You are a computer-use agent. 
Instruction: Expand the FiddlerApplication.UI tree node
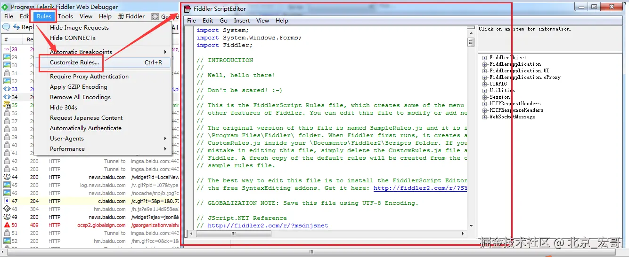(x=484, y=71)
